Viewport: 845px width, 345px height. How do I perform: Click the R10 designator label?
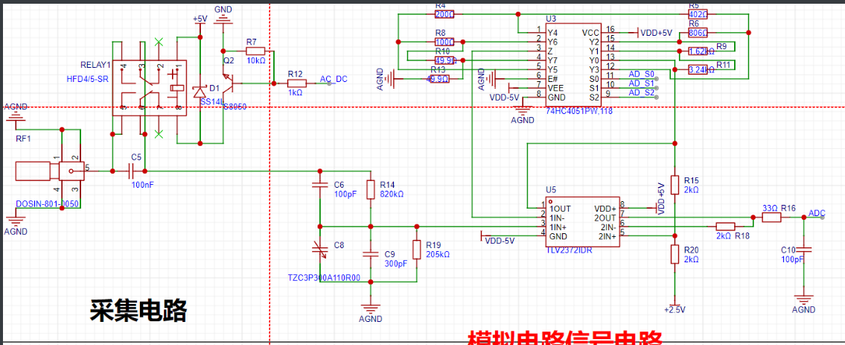(442, 51)
